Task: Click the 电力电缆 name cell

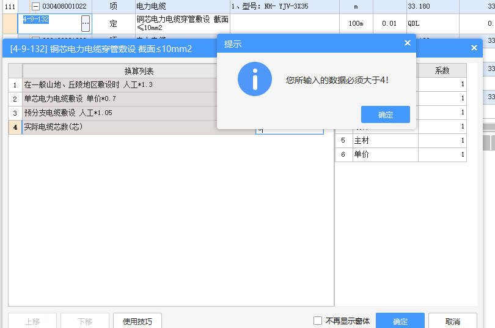Action: click(x=183, y=6)
